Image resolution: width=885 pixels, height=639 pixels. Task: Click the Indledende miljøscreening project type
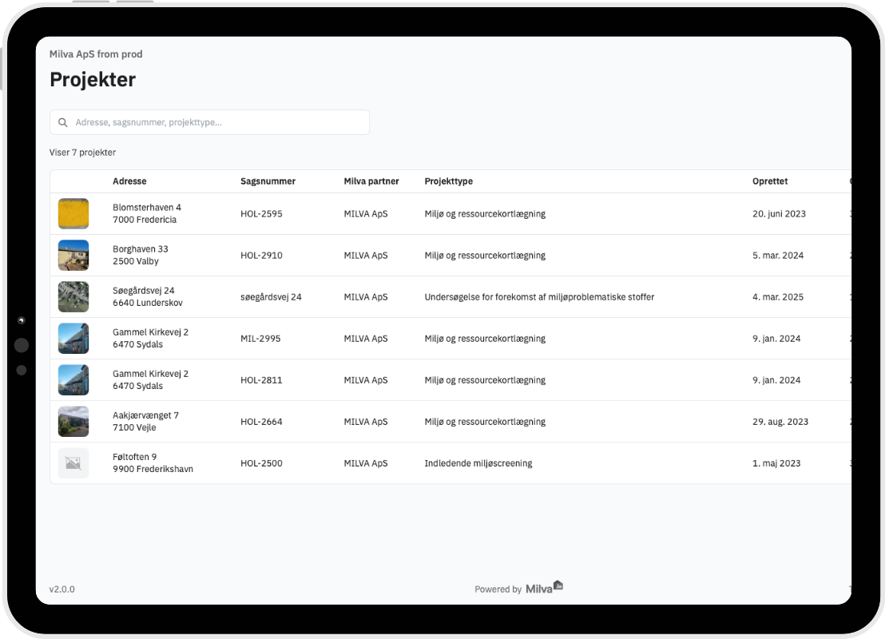click(478, 463)
